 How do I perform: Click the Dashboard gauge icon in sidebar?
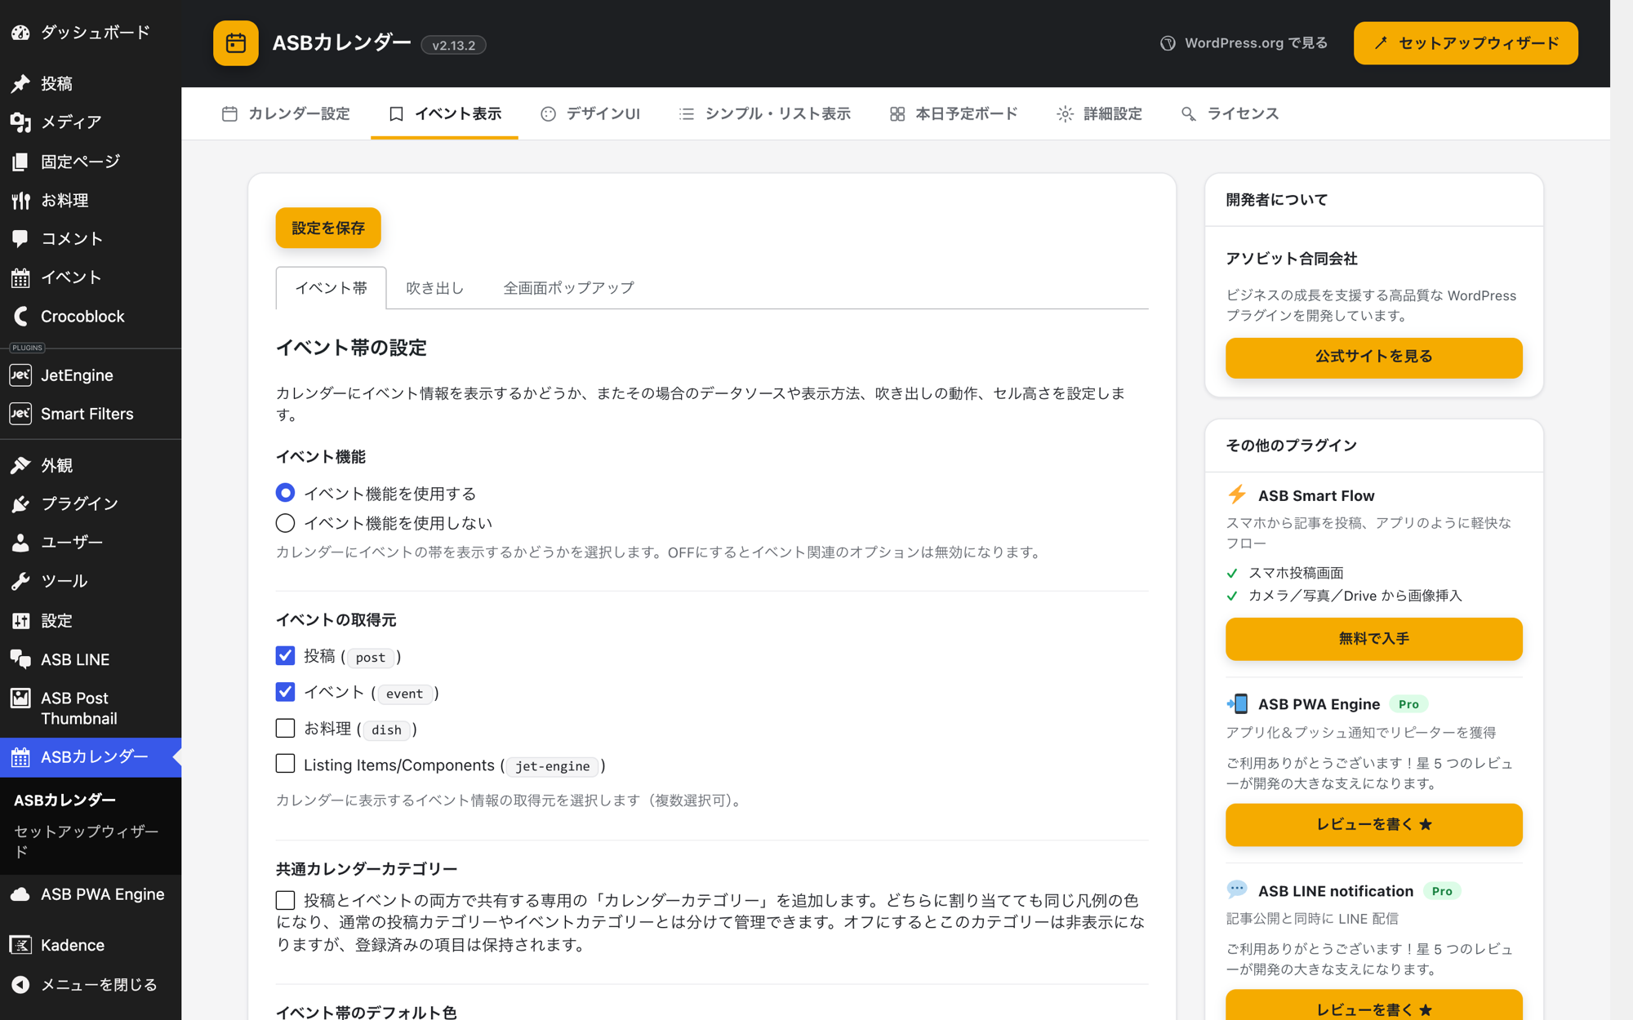[20, 33]
